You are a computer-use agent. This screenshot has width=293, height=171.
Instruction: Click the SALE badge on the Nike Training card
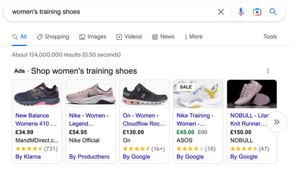coord(186,87)
